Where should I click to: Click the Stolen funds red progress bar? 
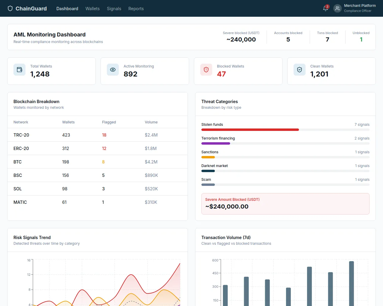250,130
